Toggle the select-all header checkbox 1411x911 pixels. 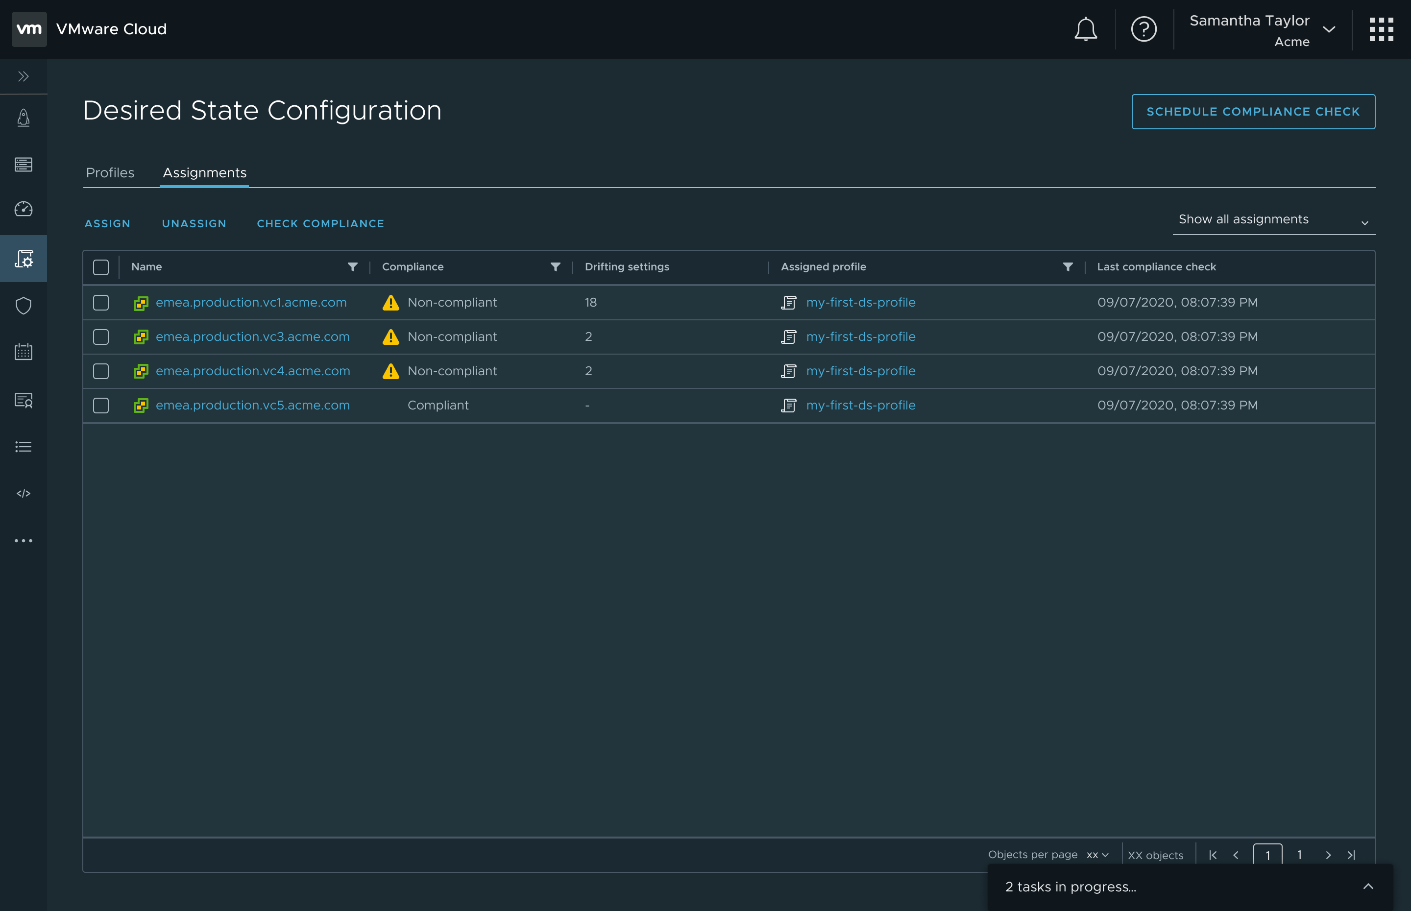coord(101,267)
